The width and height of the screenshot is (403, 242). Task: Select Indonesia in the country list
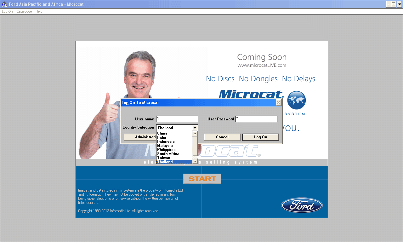point(166,141)
